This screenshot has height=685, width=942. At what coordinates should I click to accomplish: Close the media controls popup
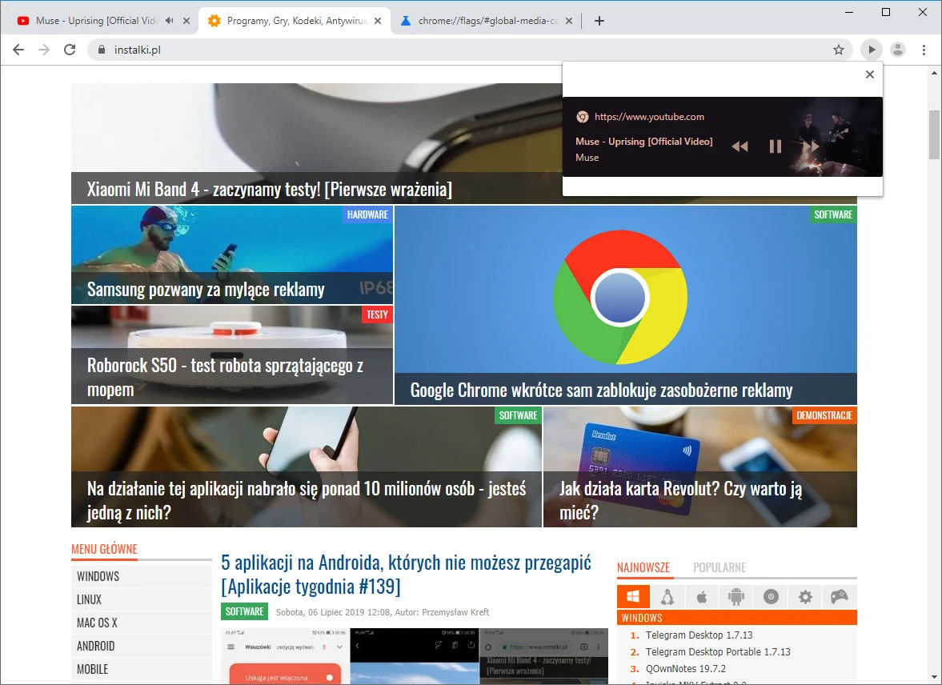coord(869,74)
